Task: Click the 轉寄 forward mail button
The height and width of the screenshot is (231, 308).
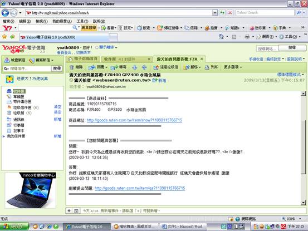Action: point(119,67)
